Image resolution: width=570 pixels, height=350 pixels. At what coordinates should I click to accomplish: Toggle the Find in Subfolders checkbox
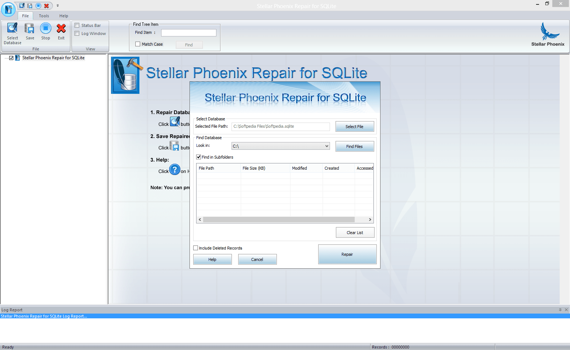pos(198,157)
